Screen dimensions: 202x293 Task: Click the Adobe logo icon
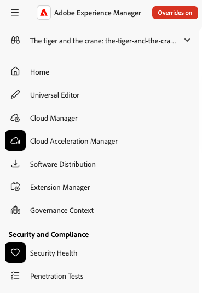44,13
